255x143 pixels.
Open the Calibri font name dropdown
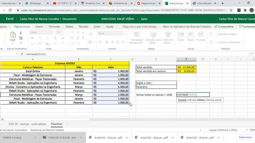[54, 33]
